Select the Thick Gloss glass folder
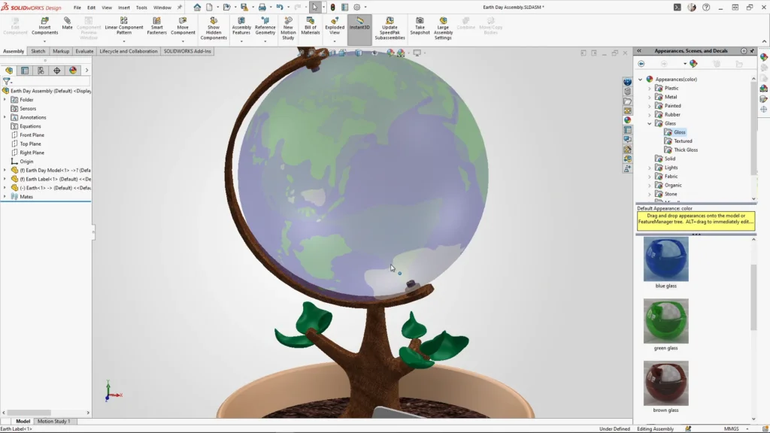This screenshot has height=433, width=770. click(681, 150)
